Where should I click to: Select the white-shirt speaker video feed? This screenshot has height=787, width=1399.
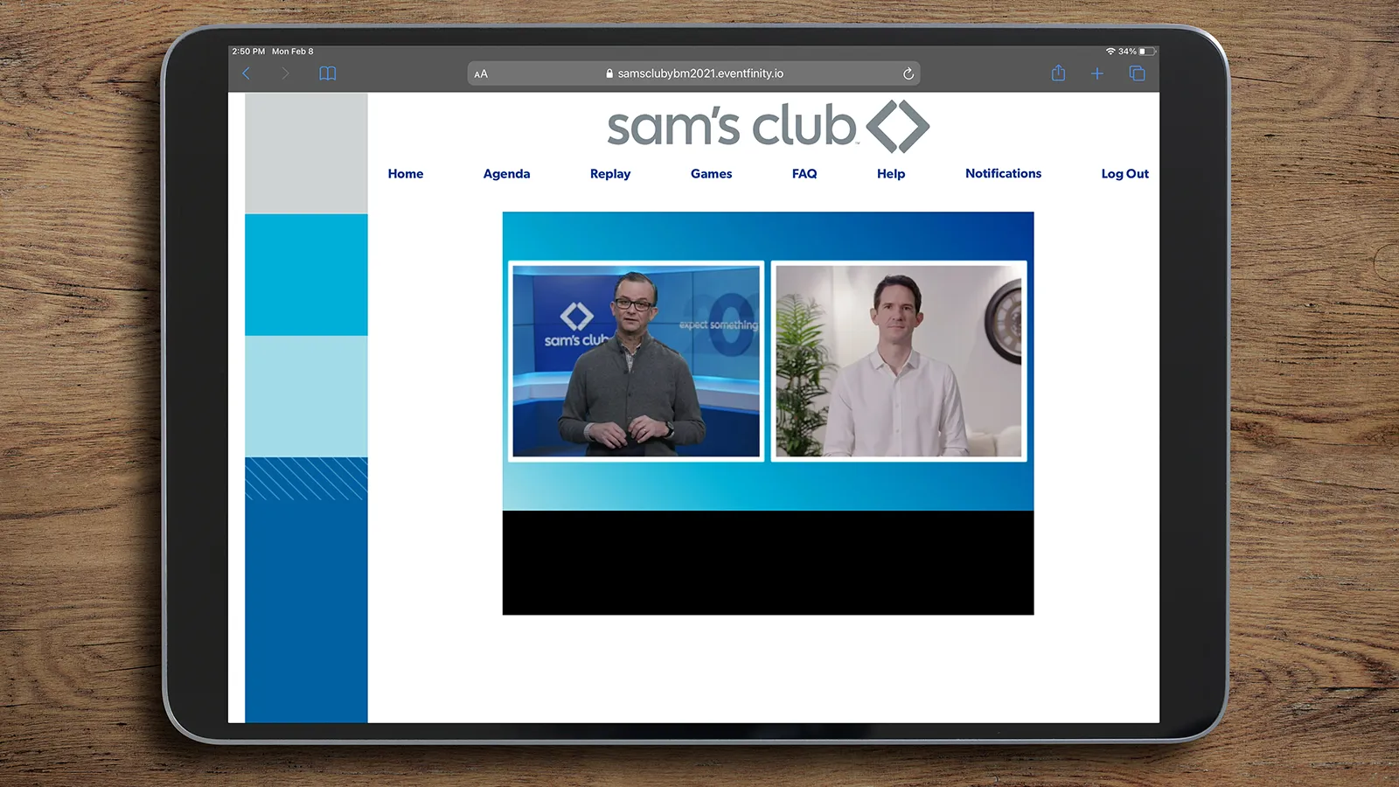pos(899,361)
